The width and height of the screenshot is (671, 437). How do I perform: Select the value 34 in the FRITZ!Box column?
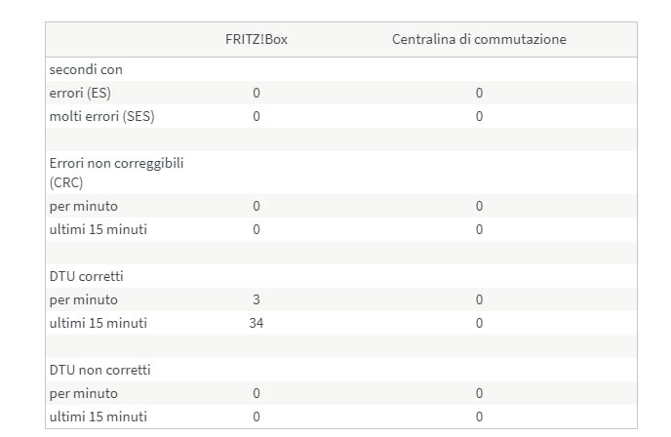257,323
